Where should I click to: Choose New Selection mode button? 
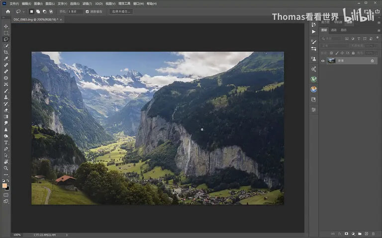click(x=32, y=11)
